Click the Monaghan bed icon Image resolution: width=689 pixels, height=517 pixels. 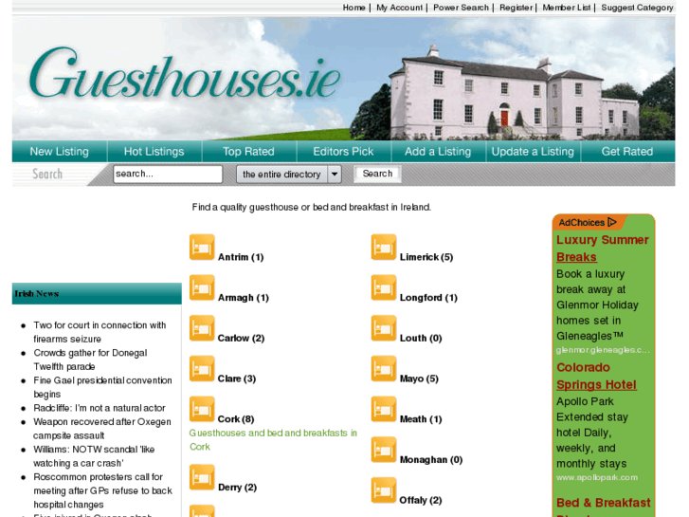coord(384,450)
